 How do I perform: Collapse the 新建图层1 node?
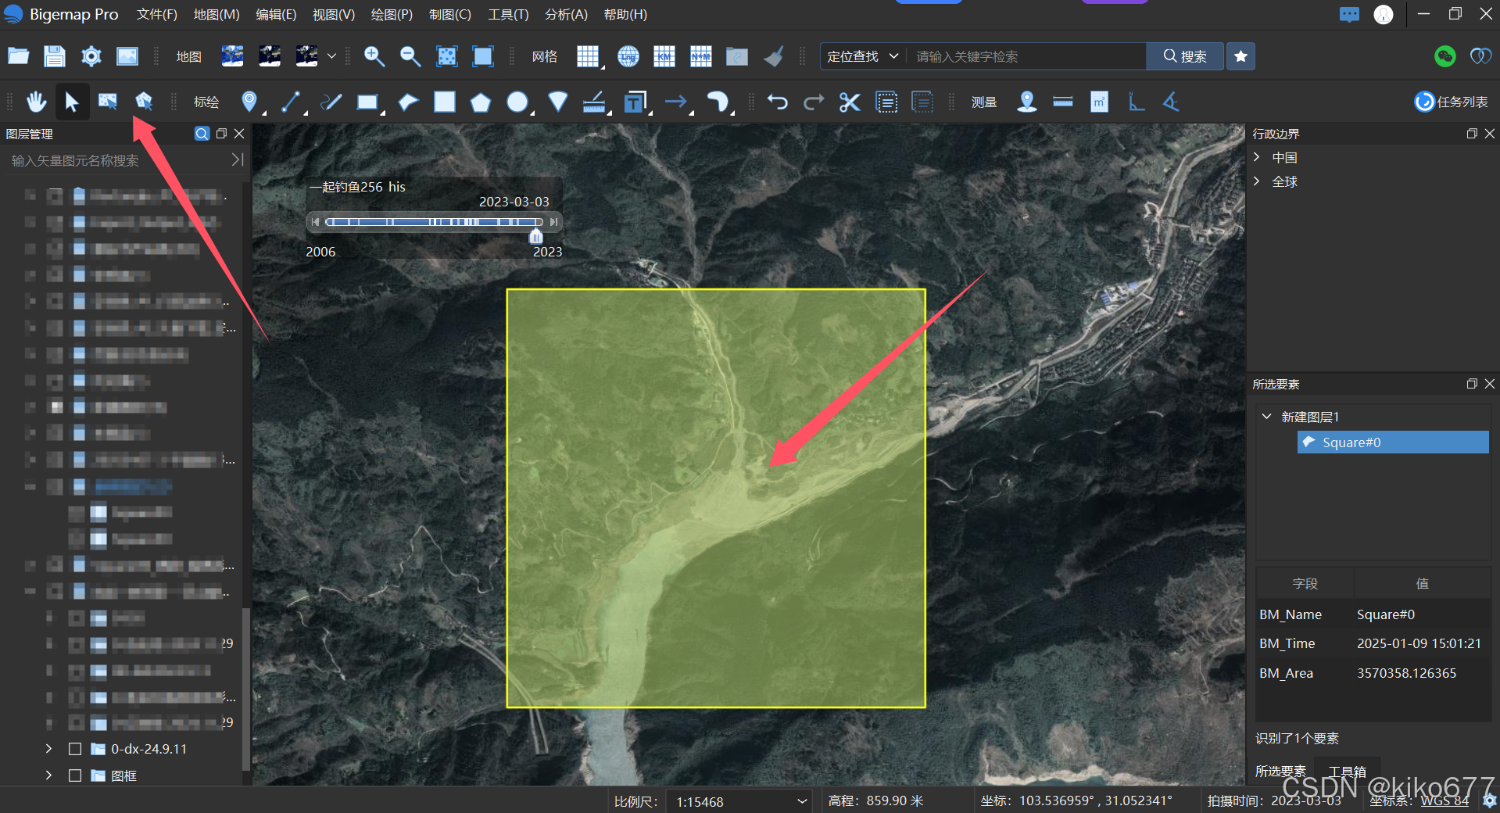pos(1267,417)
